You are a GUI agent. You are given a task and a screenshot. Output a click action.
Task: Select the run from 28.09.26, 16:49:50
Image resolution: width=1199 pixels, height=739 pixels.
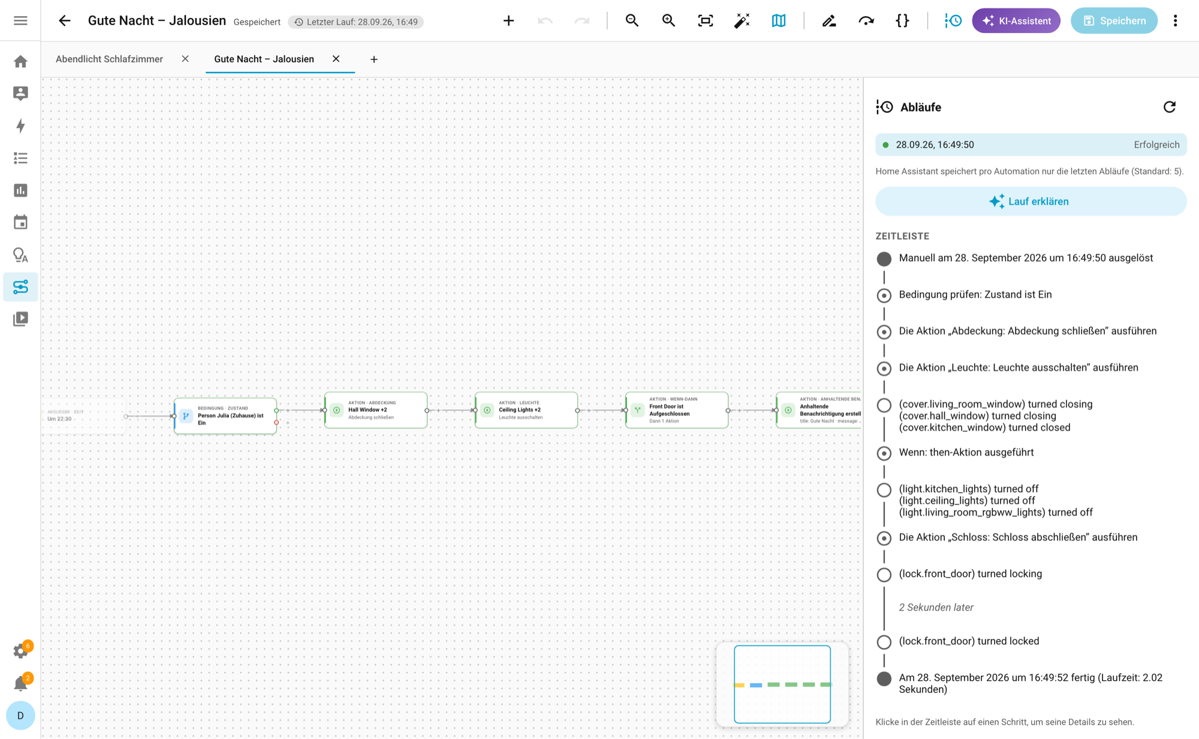[1031, 144]
